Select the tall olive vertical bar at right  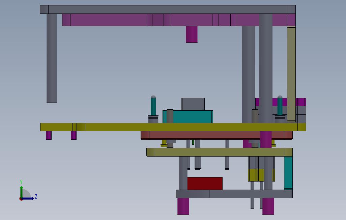coord(291,74)
